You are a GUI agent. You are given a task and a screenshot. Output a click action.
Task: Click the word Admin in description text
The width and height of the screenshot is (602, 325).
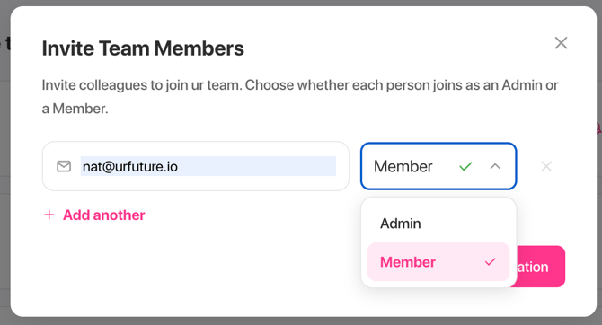click(x=522, y=84)
